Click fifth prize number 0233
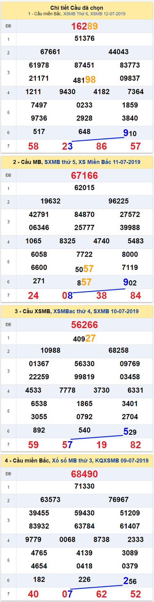Screen dimensions: 154x602 [84, 105]
